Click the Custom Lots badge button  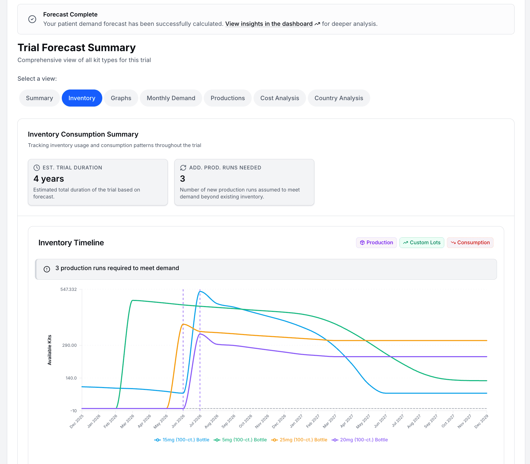[x=422, y=243]
